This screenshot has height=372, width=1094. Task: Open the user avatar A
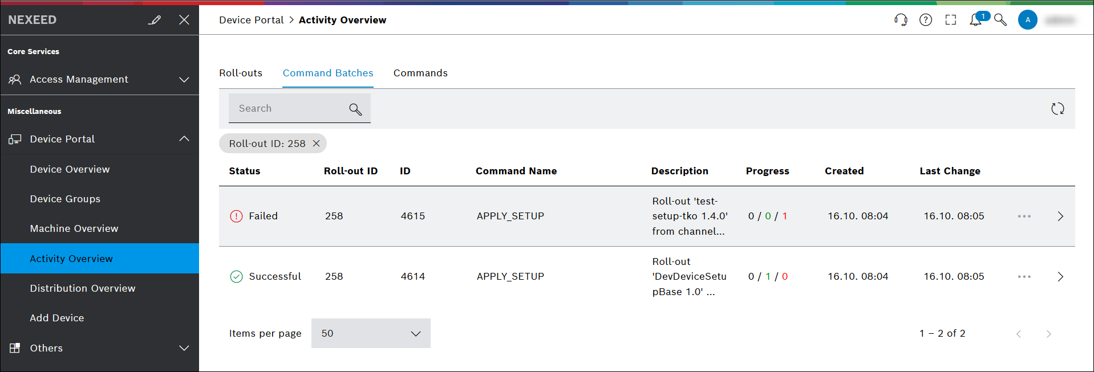point(1028,20)
